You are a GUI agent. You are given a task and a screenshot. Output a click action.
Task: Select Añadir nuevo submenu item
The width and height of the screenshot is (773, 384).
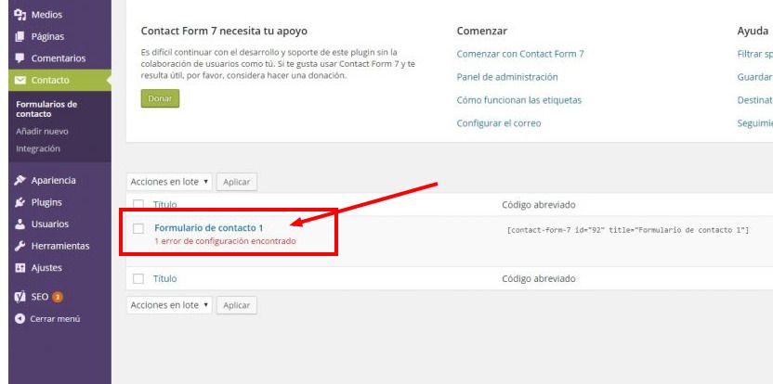coord(42,132)
